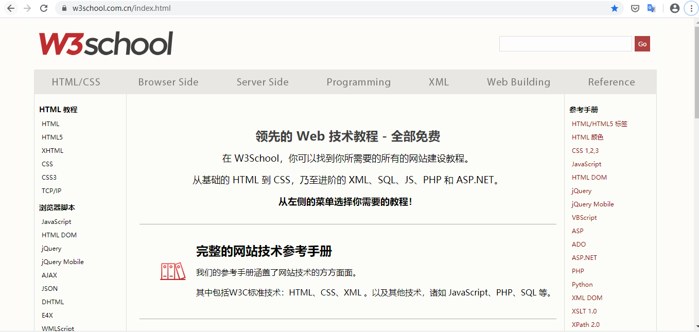Open TCP/IP tutorial link
The image size is (699, 332).
tap(51, 190)
